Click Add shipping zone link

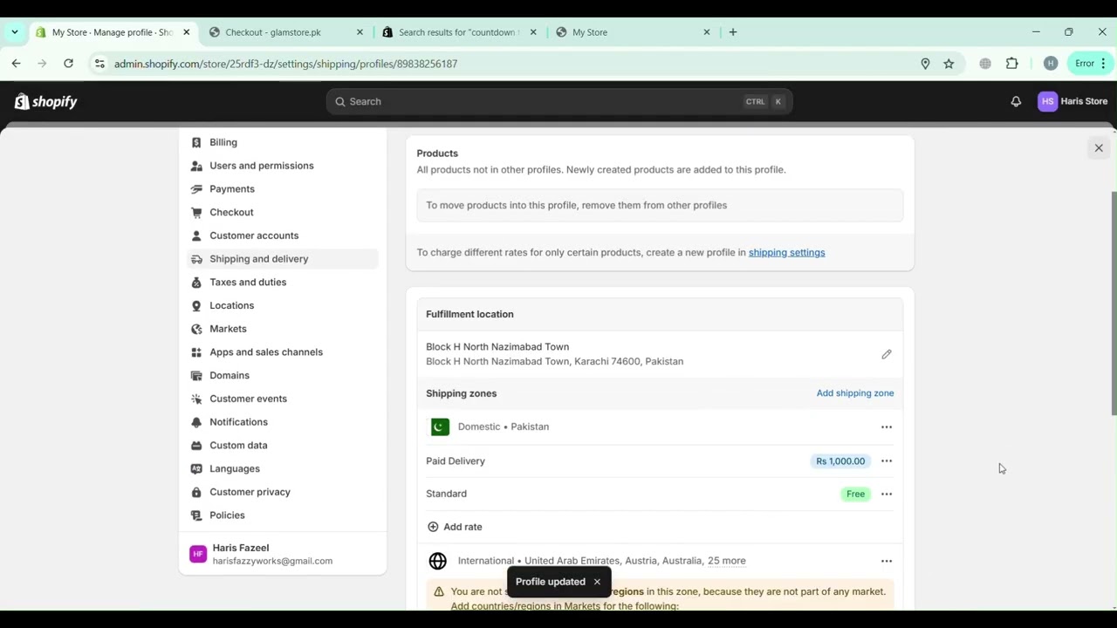pos(855,393)
